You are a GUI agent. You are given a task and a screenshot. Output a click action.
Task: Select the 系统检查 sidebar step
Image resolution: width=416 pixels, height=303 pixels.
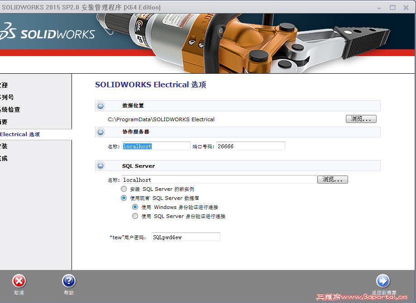pos(10,109)
